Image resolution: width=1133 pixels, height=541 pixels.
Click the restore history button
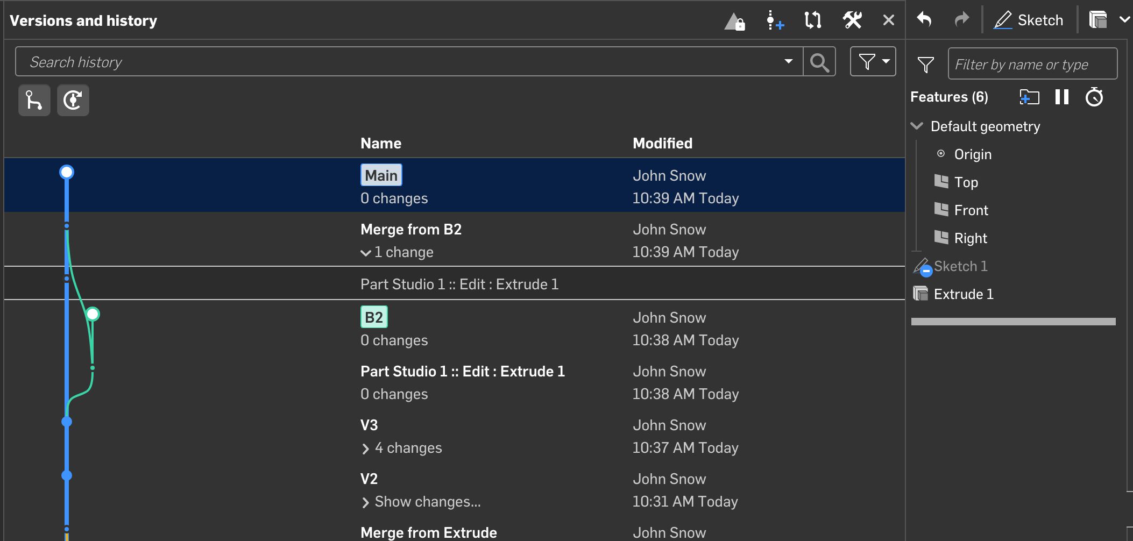(73, 100)
